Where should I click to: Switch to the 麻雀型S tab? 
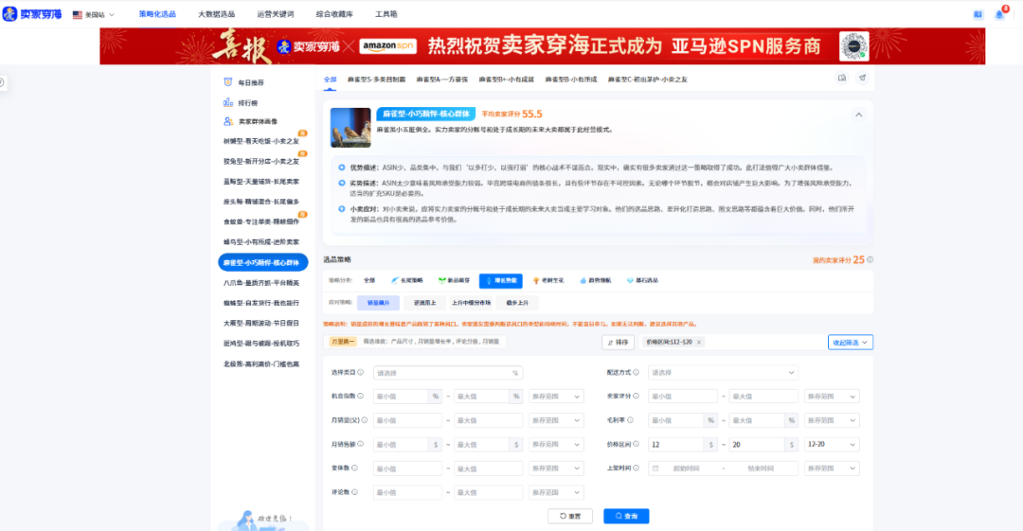[x=376, y=80]
